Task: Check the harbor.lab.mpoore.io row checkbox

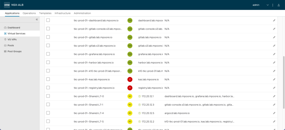Action: pyautogui.click(x=48, y=62)
